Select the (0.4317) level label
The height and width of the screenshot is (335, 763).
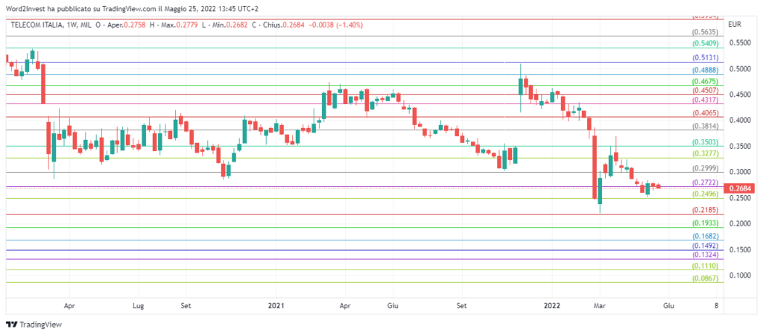pyautogui.click(x=705, y=100)
